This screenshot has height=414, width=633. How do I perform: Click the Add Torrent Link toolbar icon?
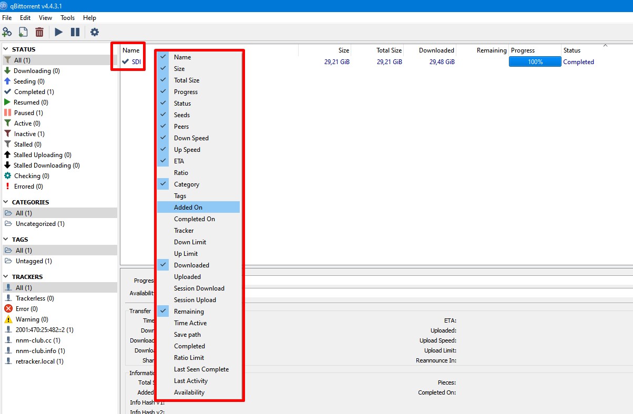pyautogui.click(x=7, y=32)
